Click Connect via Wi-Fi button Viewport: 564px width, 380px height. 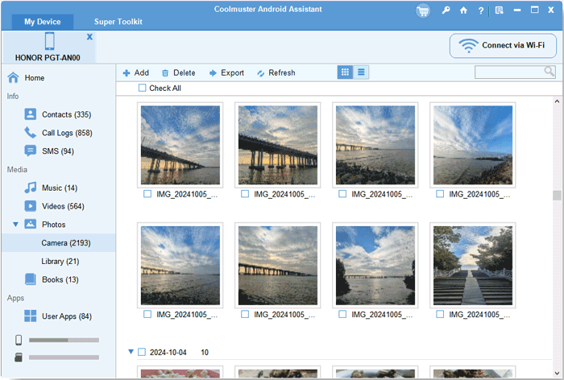pos(503,46)
